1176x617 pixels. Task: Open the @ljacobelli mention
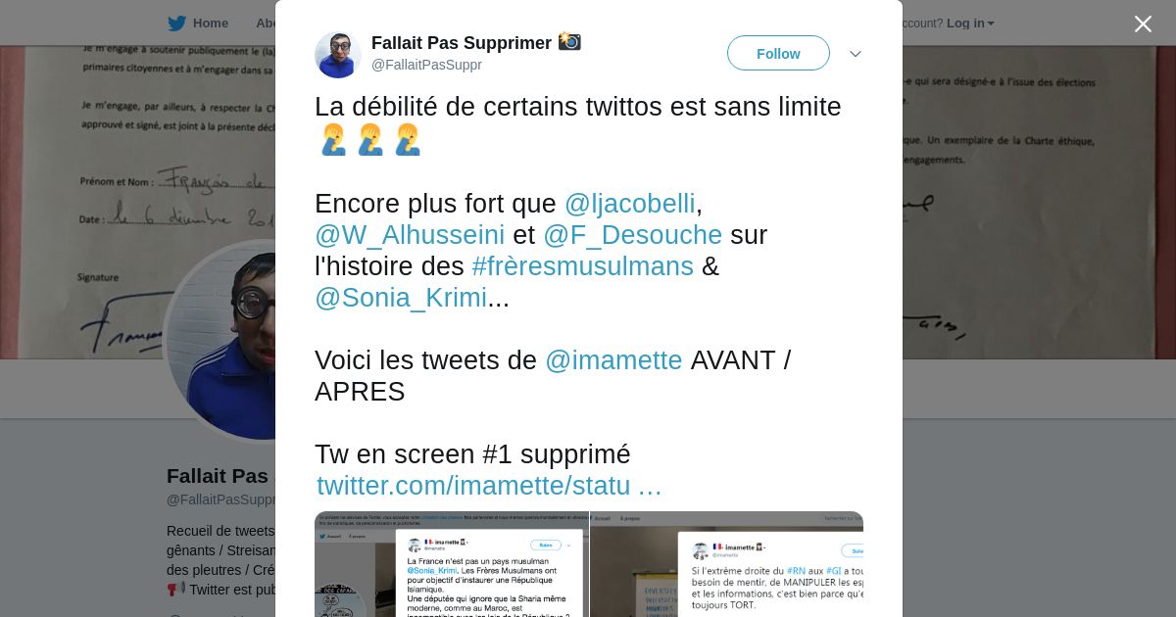coord(629,204)
